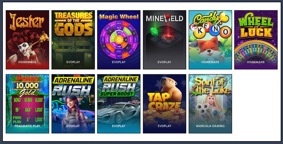Click the MANCALA GAMING provider label
The image size is (283, 144).
(210, 126)
